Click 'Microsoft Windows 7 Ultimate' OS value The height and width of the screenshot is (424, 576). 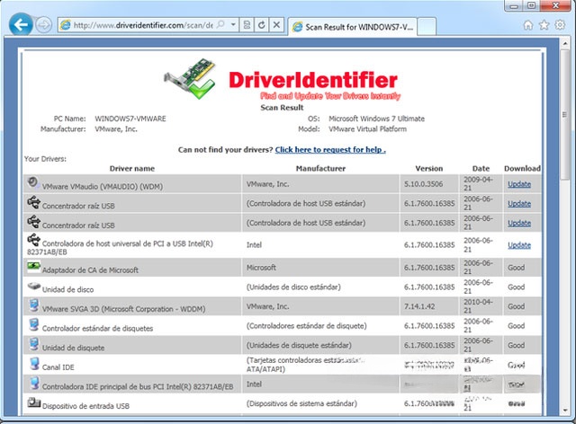[x=376, y=119]
